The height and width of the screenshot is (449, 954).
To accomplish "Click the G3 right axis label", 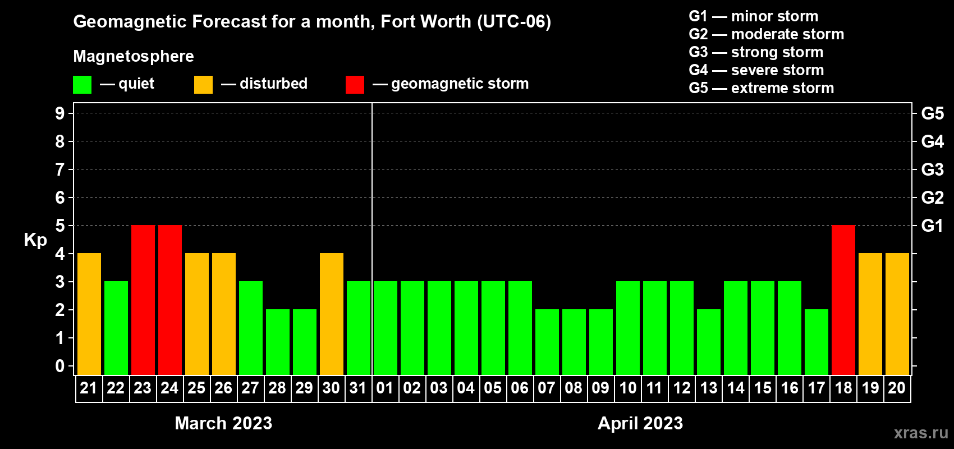I will [x=933, y=169].
